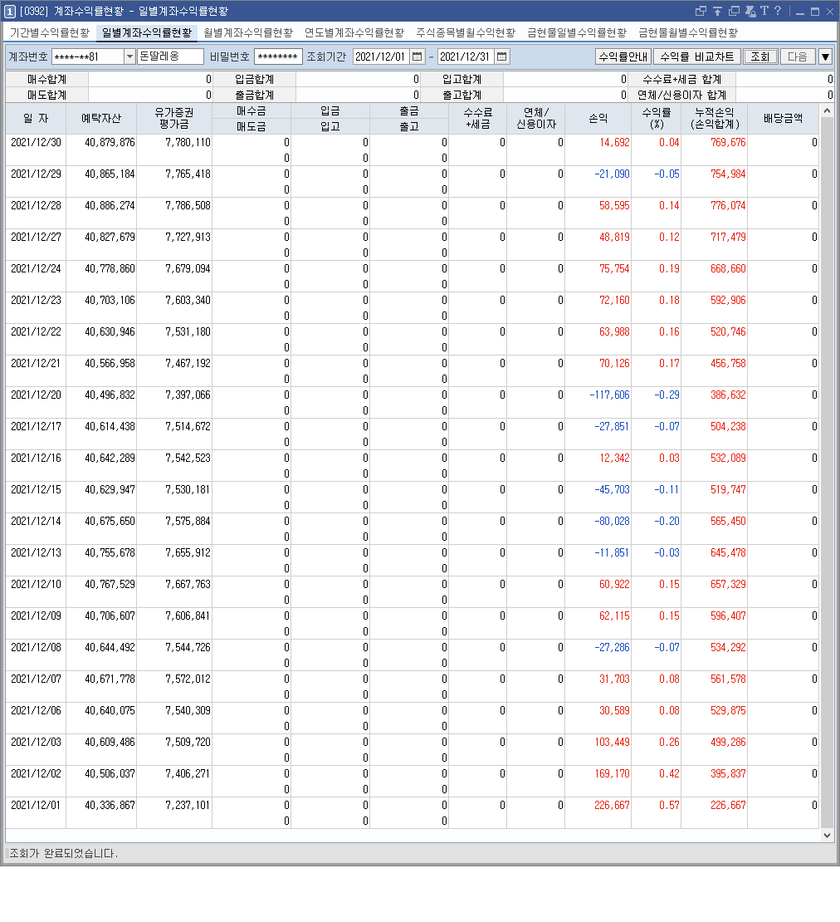Go to 연도별계좌수익률현황 tab
The width and height of the screenshot is (840, 922).
tap(354, 33)
